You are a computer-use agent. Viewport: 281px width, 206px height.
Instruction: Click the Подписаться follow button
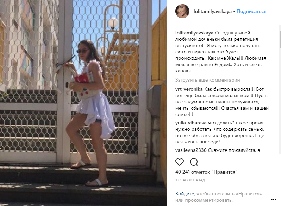pyautogui.click(x=251, y=12)
